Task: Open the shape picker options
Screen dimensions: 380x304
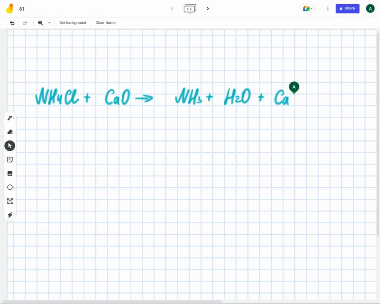Action: (x=14, y=187)
